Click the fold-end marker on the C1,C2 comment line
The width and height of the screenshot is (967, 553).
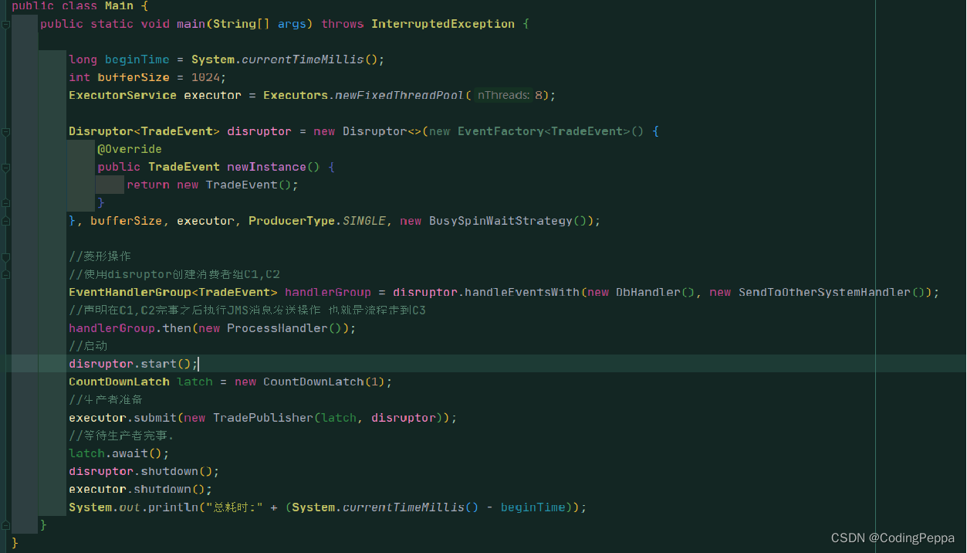pos(5,274)
